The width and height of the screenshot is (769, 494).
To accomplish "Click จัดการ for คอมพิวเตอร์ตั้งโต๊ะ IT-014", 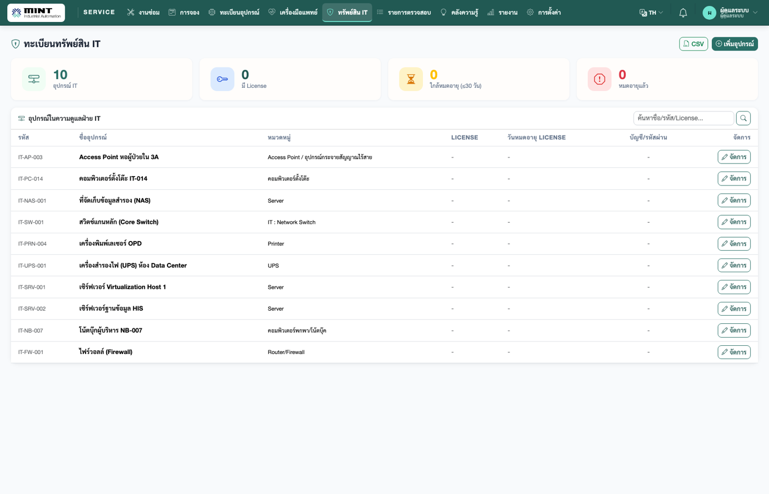I will (734, 178).
